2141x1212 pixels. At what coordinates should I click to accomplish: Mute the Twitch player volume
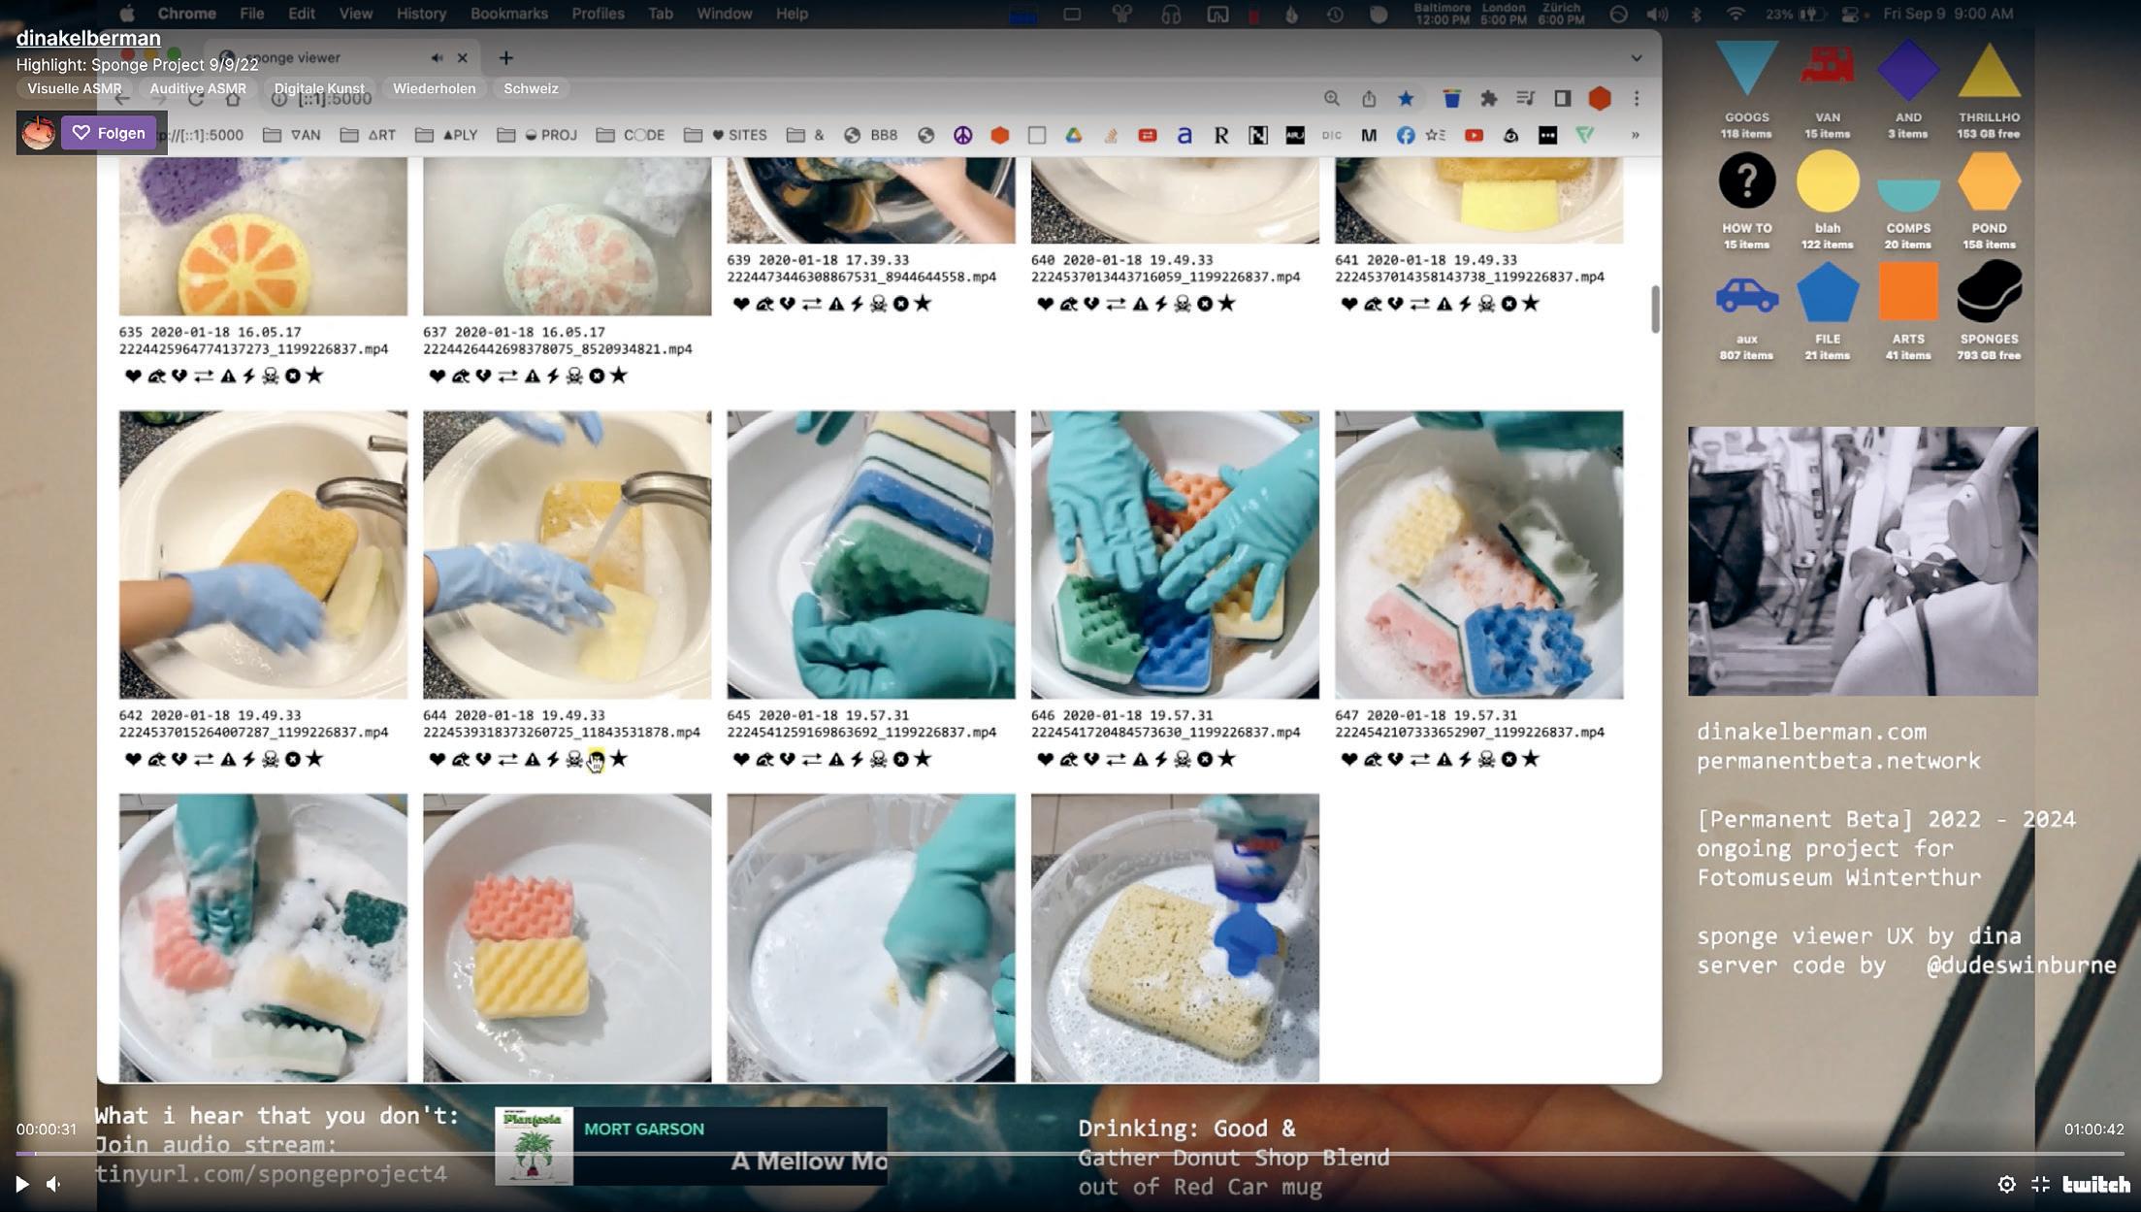tap(54, 1184)
